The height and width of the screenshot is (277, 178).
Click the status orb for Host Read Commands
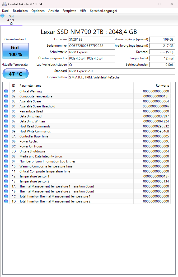6,126
